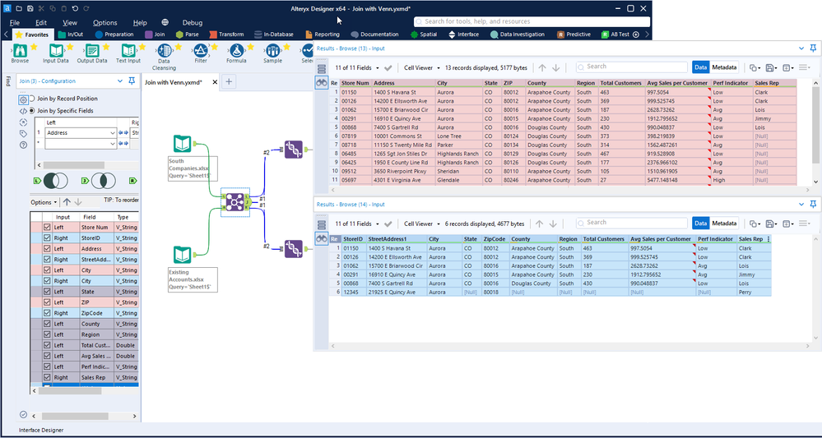Uncheck the Left ZIP field checkbox
The image size is (822, 438).
47,302
